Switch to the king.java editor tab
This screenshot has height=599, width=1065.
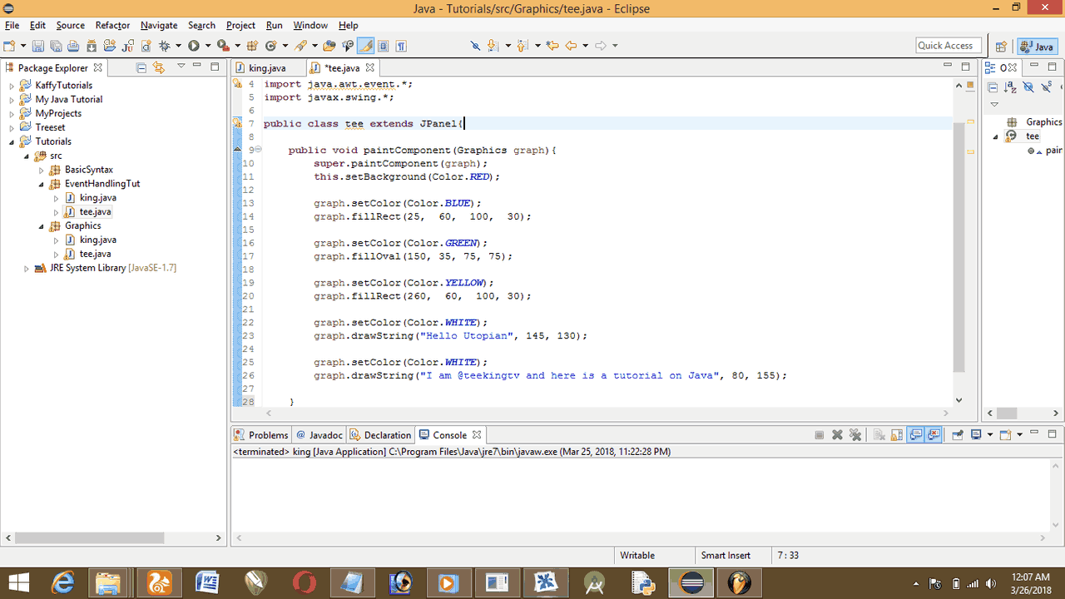(x=265, y=68)
